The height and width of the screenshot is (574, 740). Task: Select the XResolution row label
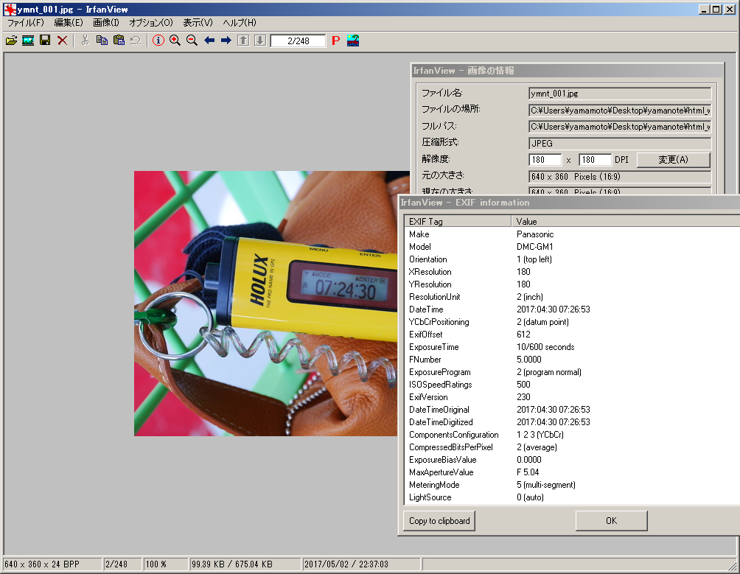click(x=430, y=272)
